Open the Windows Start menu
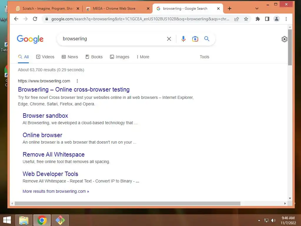This screenshot has width=301, height=226. click(x=7, y=220)
